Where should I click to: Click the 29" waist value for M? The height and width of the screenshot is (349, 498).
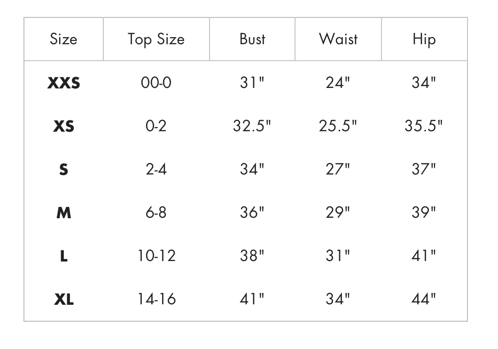point(338,213)
